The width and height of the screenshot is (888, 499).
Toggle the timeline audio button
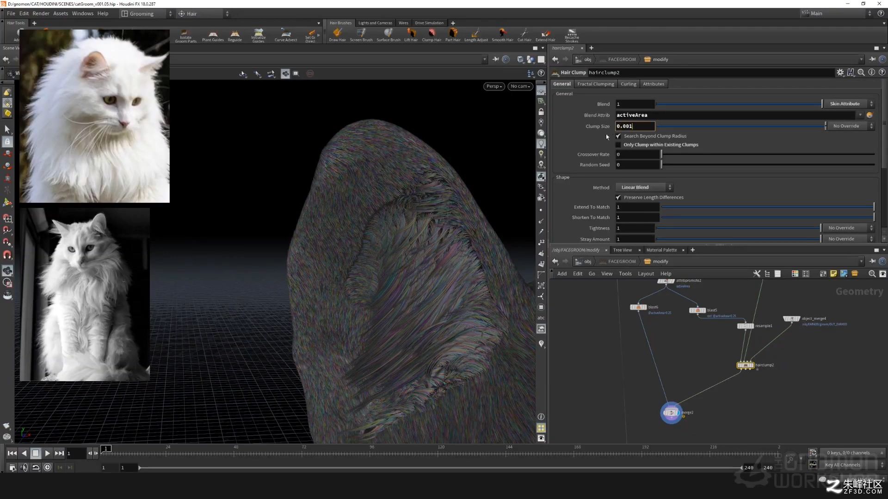click(24, 468)
